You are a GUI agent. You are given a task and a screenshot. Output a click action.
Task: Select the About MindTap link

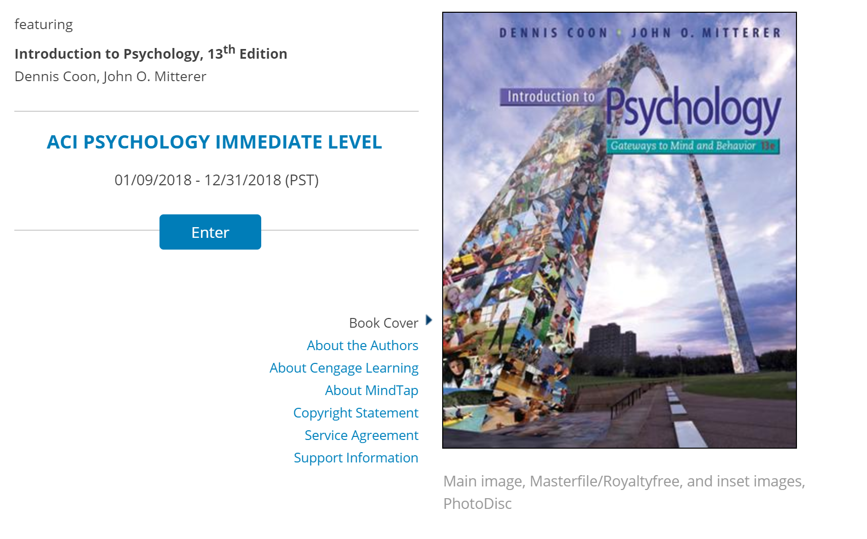point(372,390)
